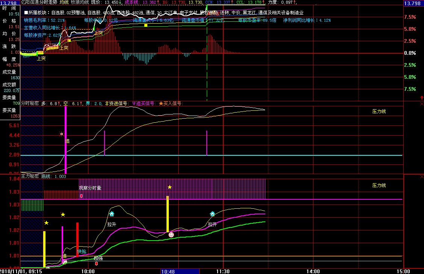The height and width of the screenshot is (274, 424).
Task: Click the highlighted 10:48 time marker
Action: [168, 271]
